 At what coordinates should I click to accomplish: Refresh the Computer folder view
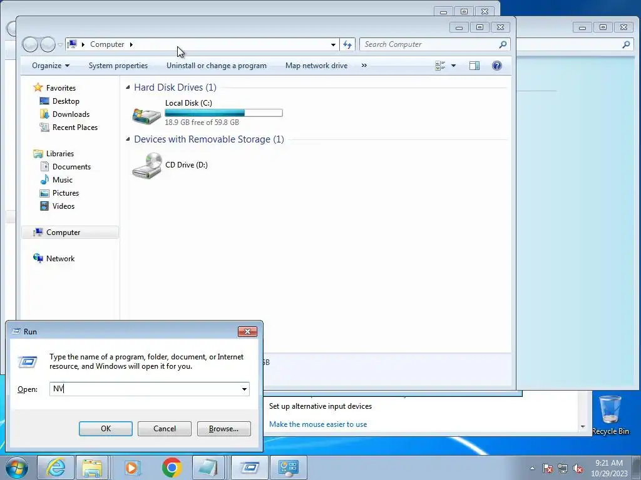click(347, 44)
